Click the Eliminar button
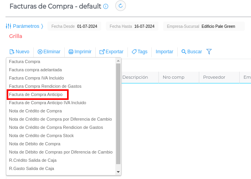The height and width of the screenshot is (179, 251). (49, 52)
